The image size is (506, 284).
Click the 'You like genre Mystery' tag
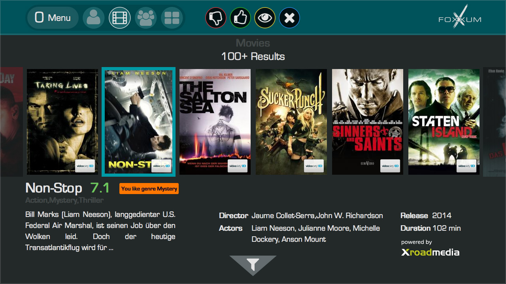coord(149,189)
